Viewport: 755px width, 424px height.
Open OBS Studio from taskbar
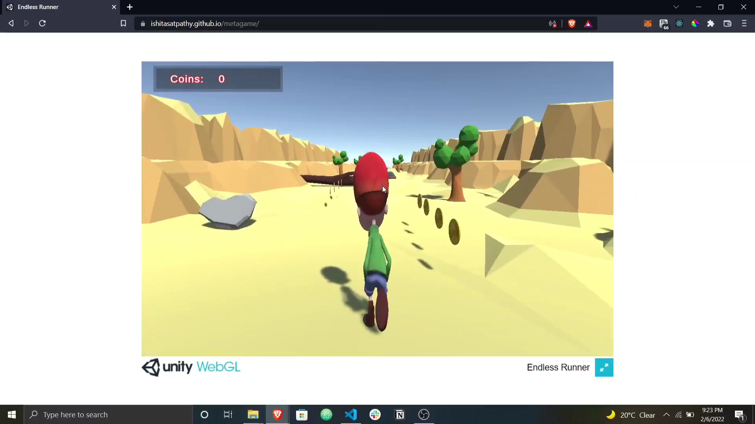424,415
